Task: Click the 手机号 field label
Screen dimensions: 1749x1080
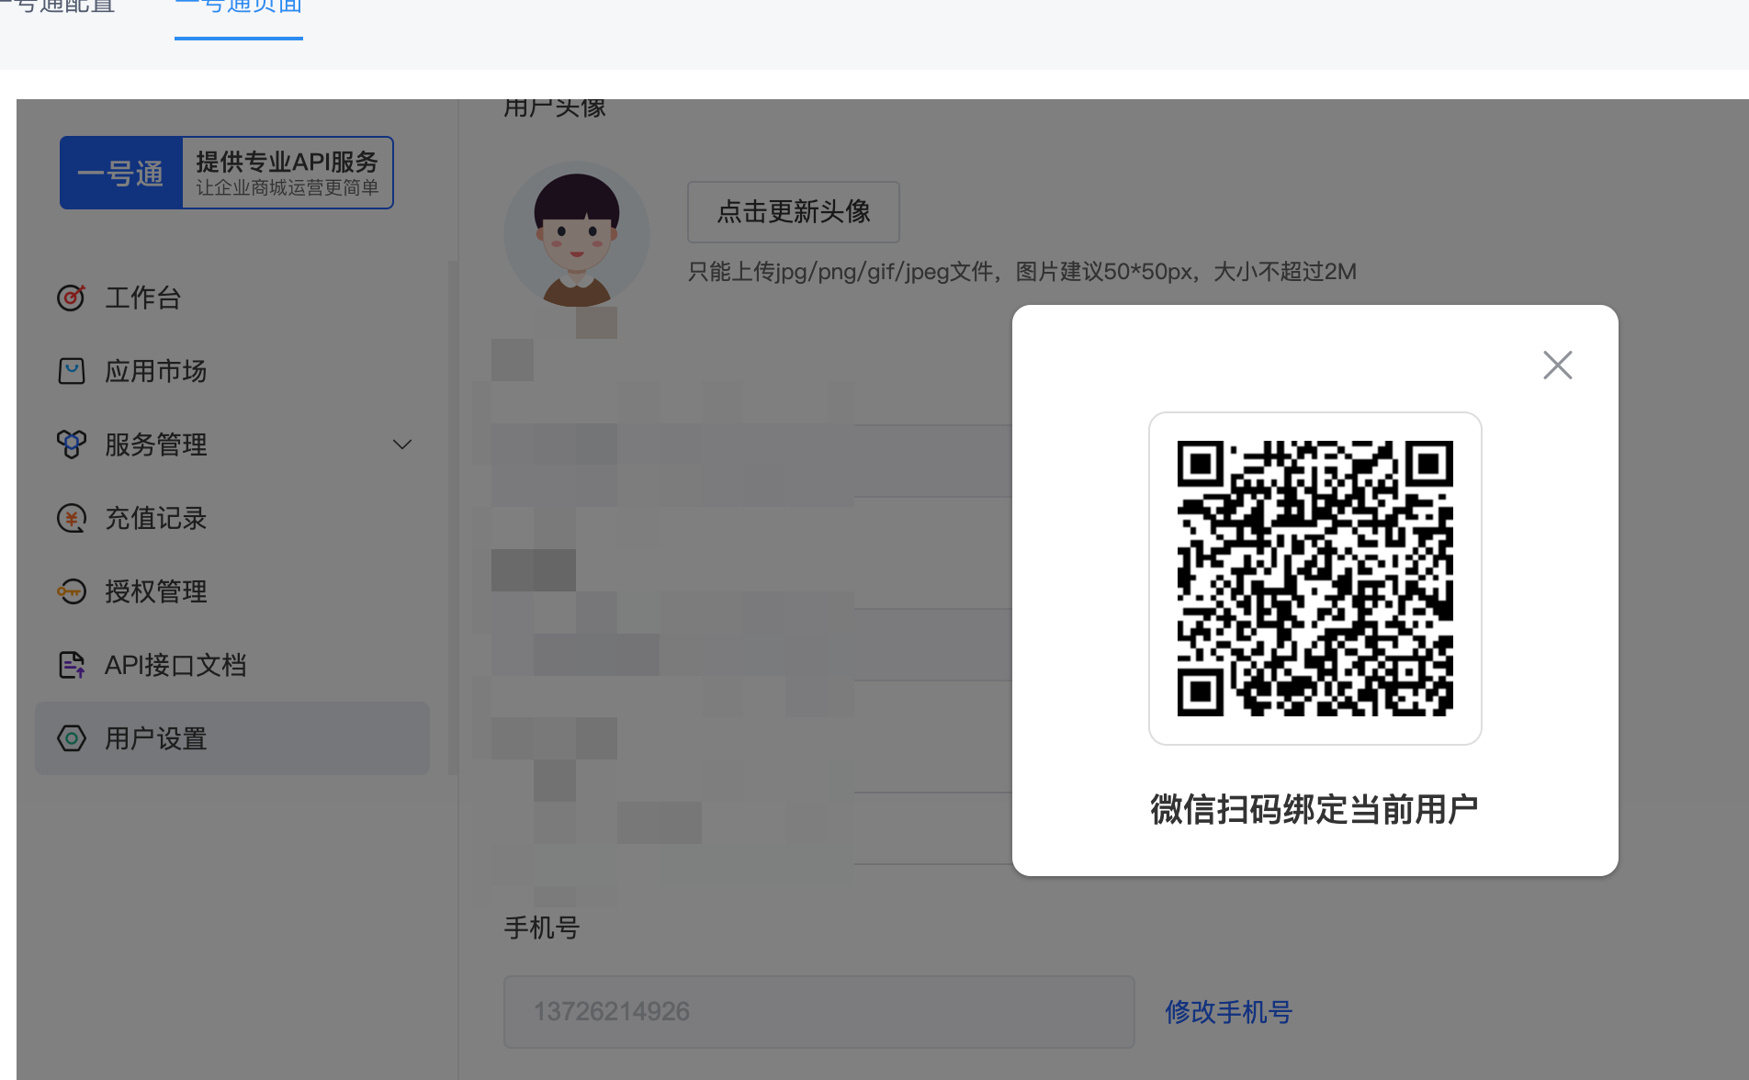Action: point(542,928)
